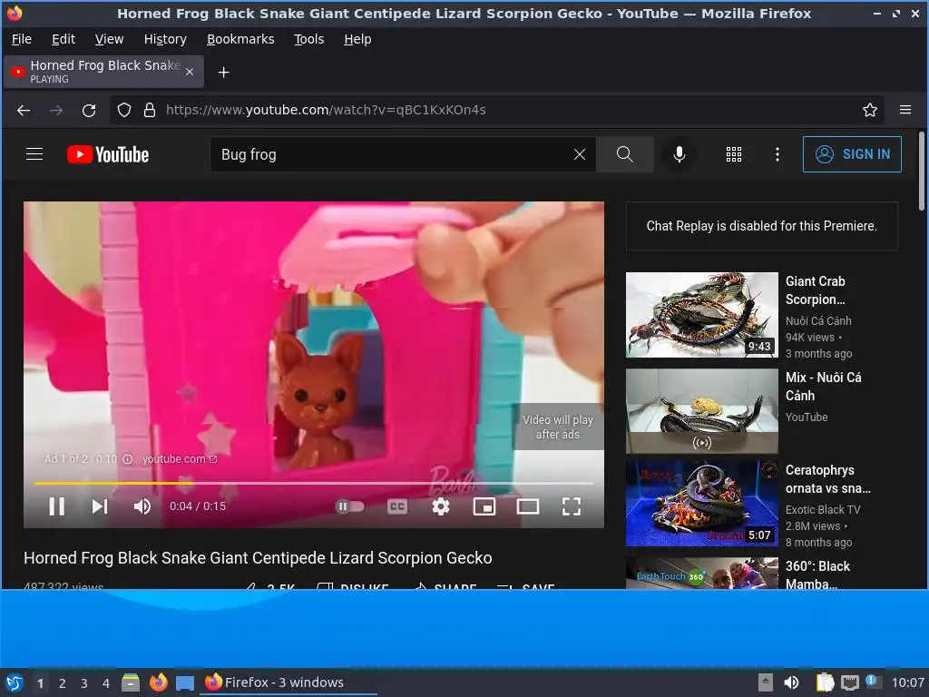The width and height of the screenshot is (929, 697).
Task: Mute the video volume
Action: (142, 506)
